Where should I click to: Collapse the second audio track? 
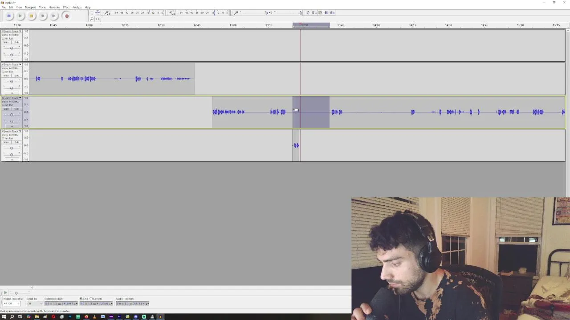(x=12, y=92)
